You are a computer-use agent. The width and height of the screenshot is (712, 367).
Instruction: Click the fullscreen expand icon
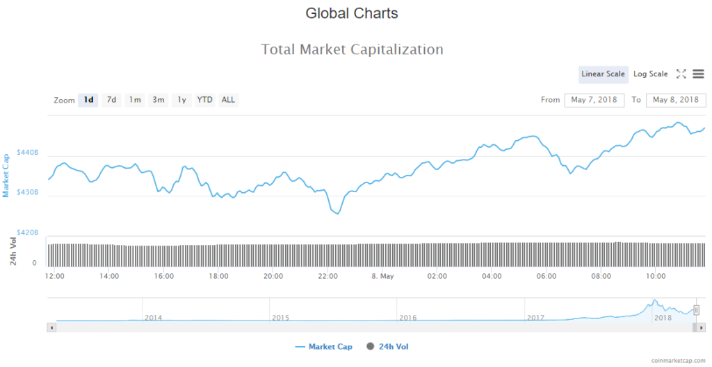681,74
